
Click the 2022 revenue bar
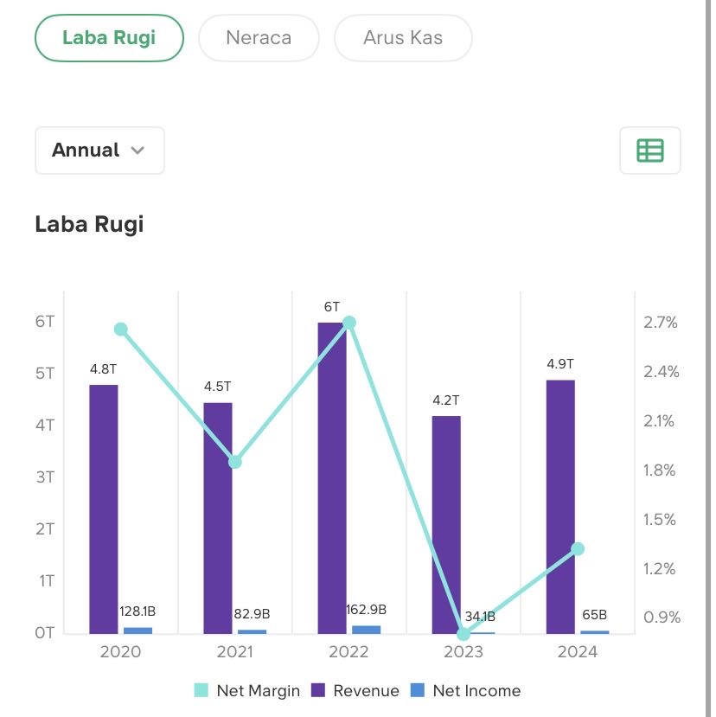tap(332, 477)
